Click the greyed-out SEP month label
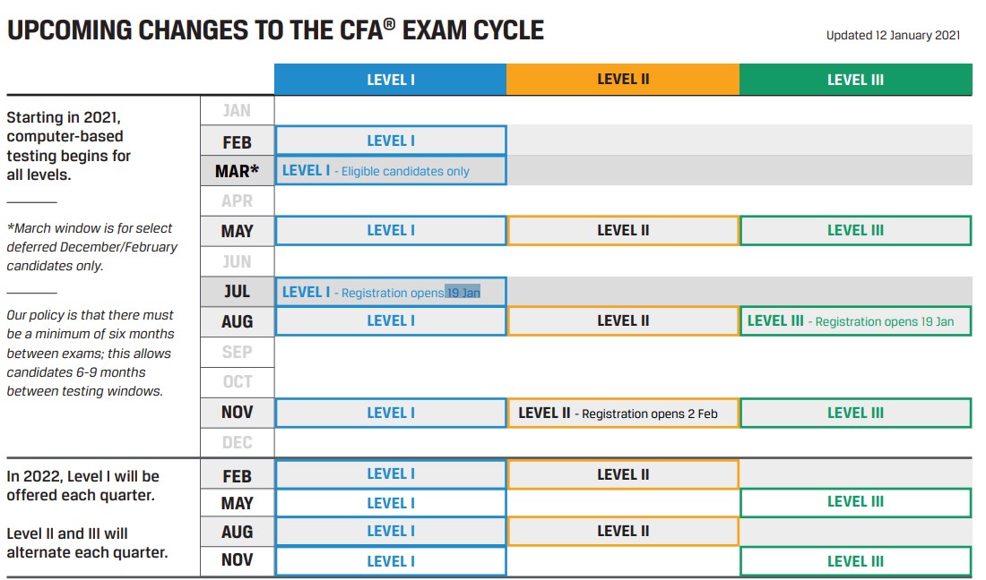Viewport: 986px width, 580px height. tap(237, 352)
